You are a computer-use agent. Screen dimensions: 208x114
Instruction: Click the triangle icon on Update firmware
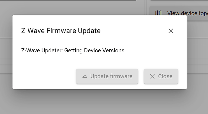85,76
